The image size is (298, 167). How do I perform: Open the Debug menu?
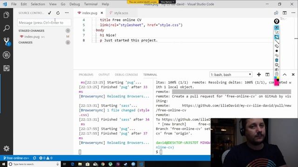(x=74, y=4)
